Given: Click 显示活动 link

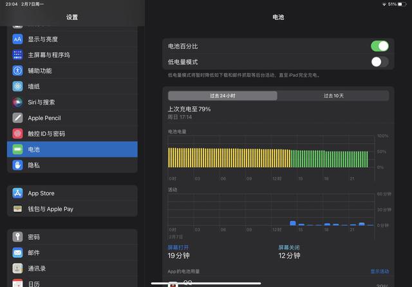Looking at the screenshot, I should tap(379, 272).
